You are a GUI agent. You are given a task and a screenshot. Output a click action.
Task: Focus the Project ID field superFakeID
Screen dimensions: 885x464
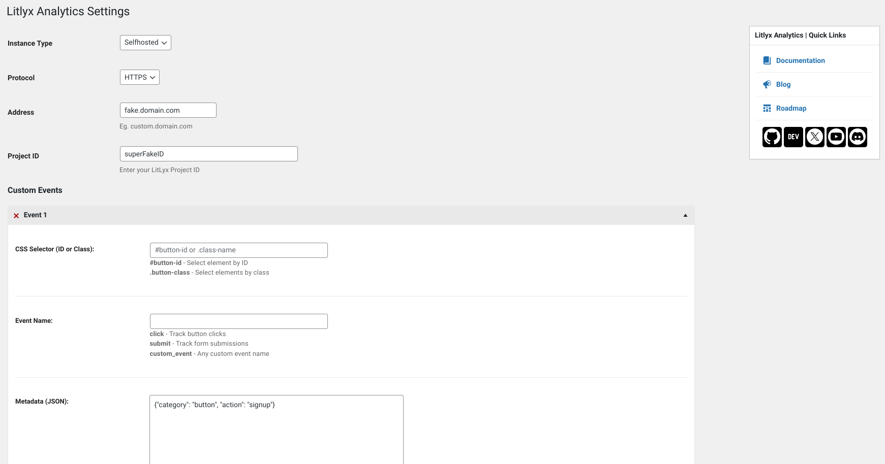click(x=209, y=154)
